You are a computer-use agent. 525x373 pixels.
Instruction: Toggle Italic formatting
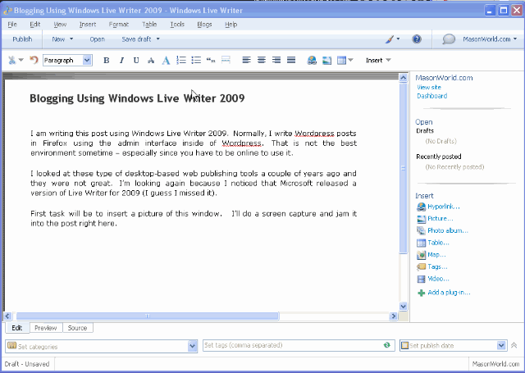pos(121,61)
